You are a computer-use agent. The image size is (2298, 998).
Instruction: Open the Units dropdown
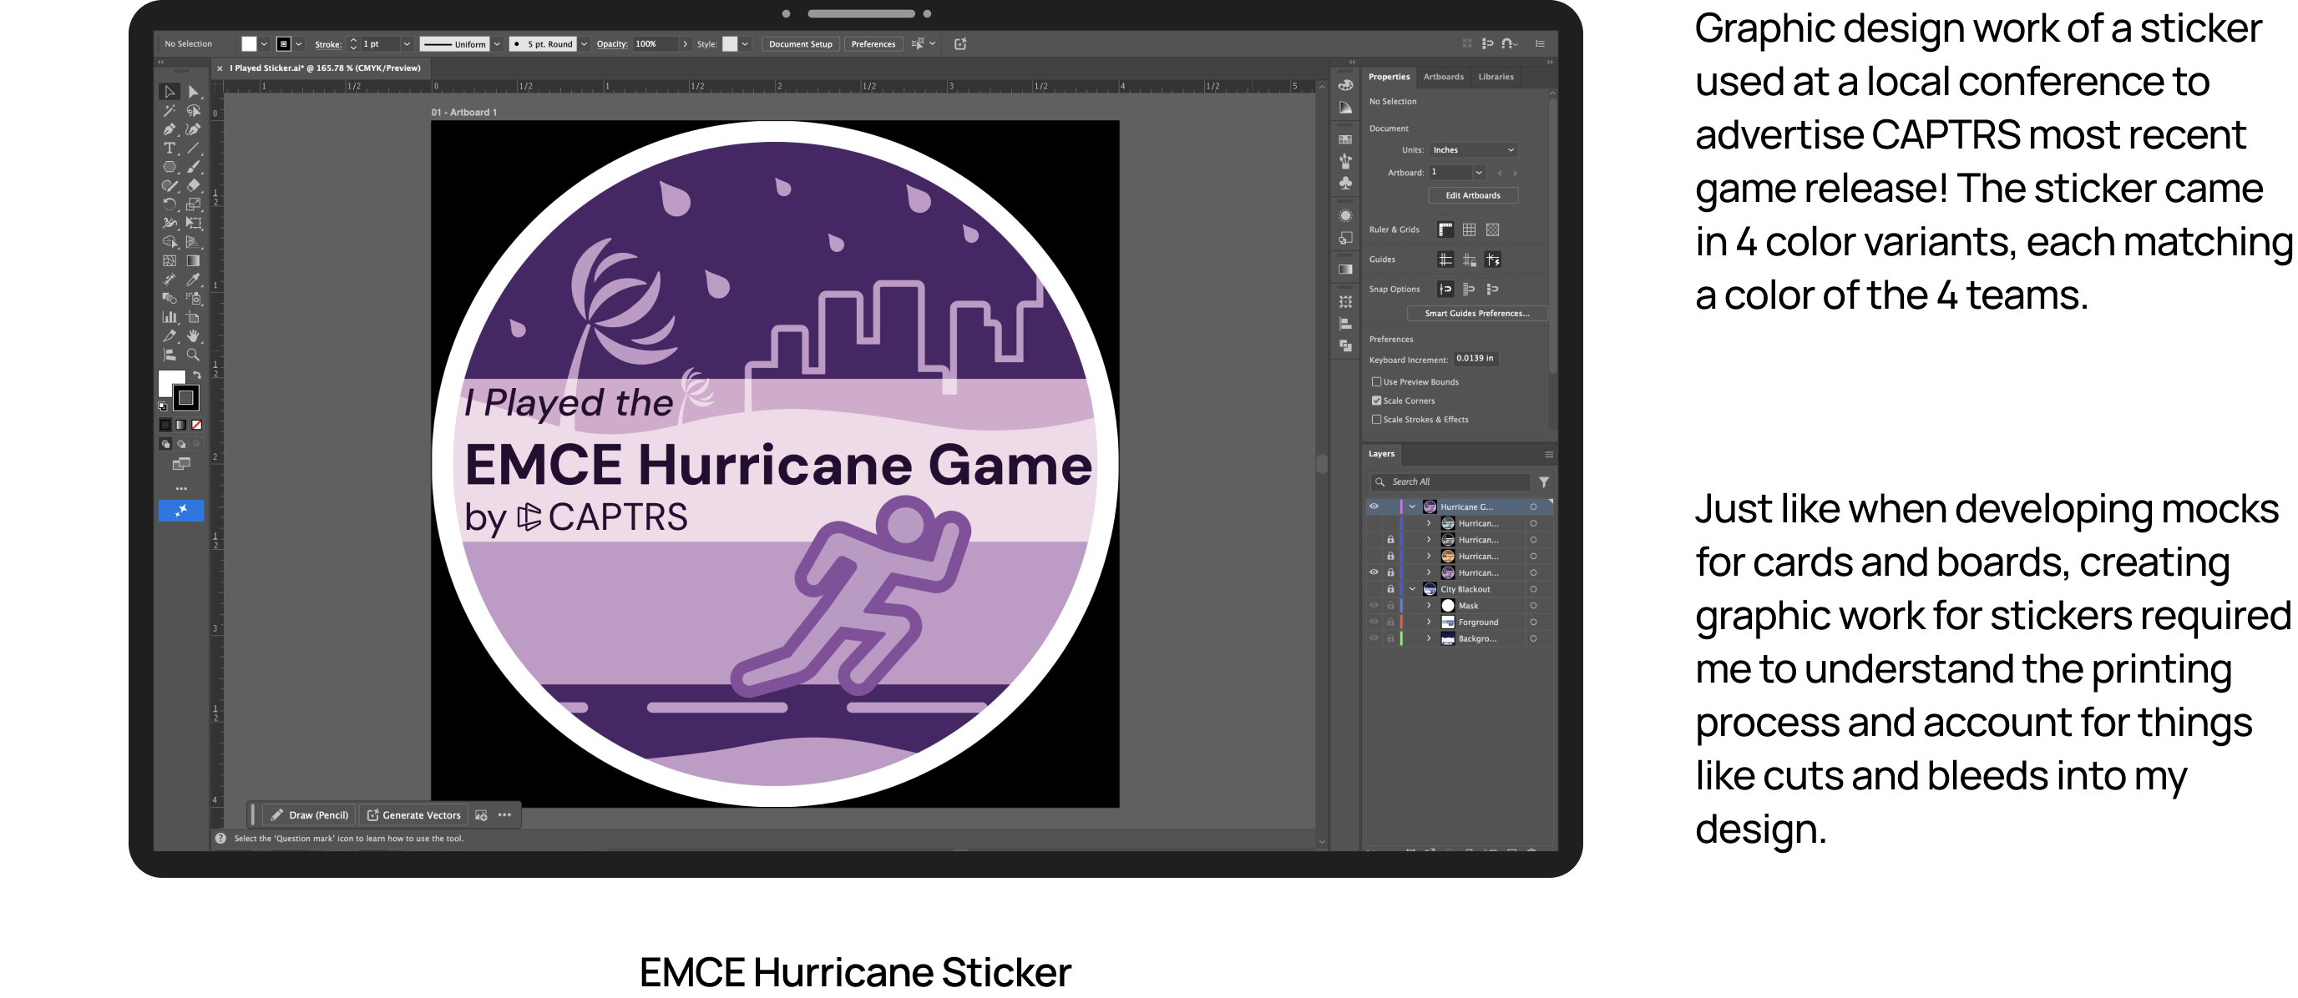pos(1473,149)
